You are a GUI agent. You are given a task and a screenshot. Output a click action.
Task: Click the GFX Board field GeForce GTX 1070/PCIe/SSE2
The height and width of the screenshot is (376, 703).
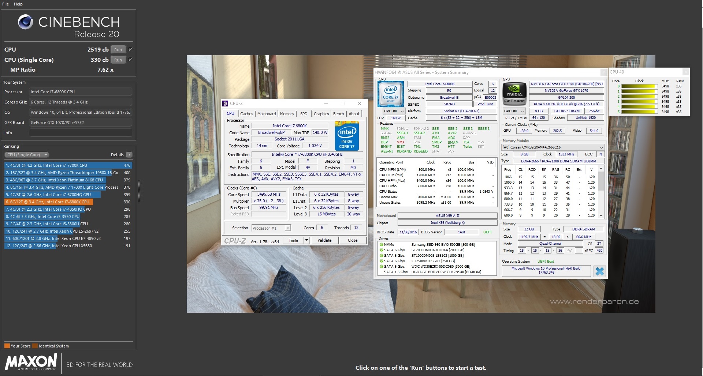(81, 123)
